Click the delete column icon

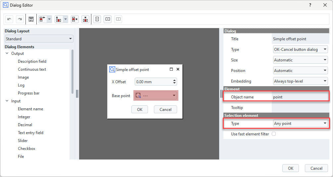[85, 19]
